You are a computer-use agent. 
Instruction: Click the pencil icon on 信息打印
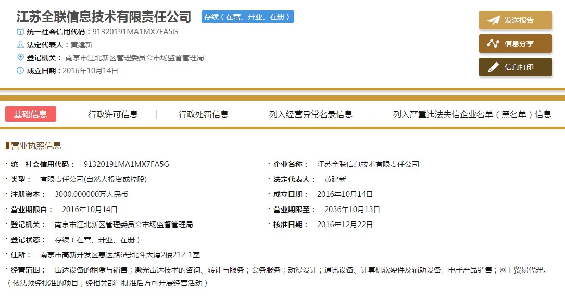click(x=493, y=67)
